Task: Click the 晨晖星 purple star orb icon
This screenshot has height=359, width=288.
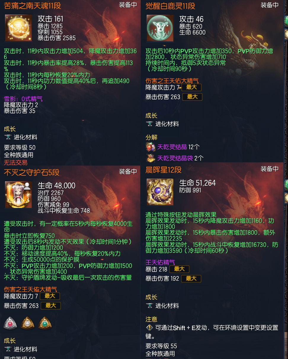Action: click(160, 192)
